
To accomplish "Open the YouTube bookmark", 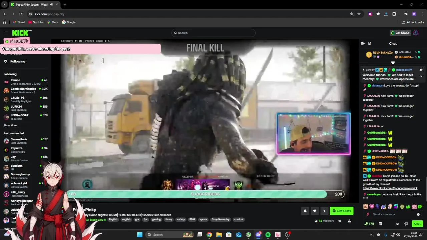I will (36, 22).
